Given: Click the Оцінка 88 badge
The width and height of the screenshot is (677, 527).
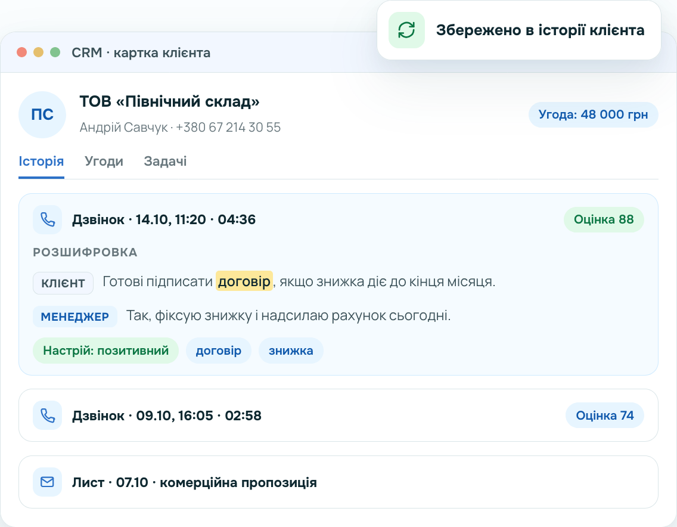Looking at the screenshot, I should pyautogui.click(x=604, y=219).
